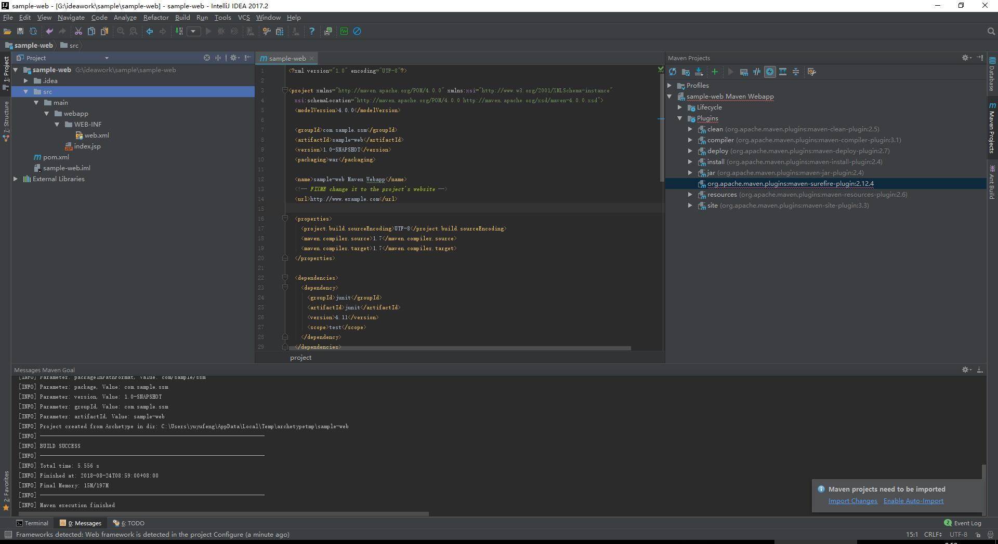Screen dimensions: 998x544
Task: Click the Find magnifier toolbar icon
Action: (x=121, y=31)
